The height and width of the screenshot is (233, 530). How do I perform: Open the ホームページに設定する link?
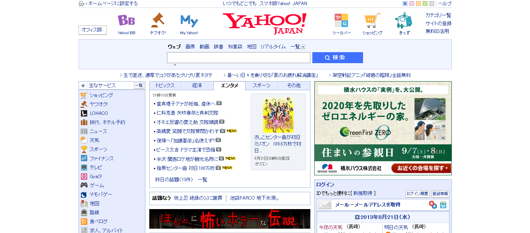click(113, 4)
